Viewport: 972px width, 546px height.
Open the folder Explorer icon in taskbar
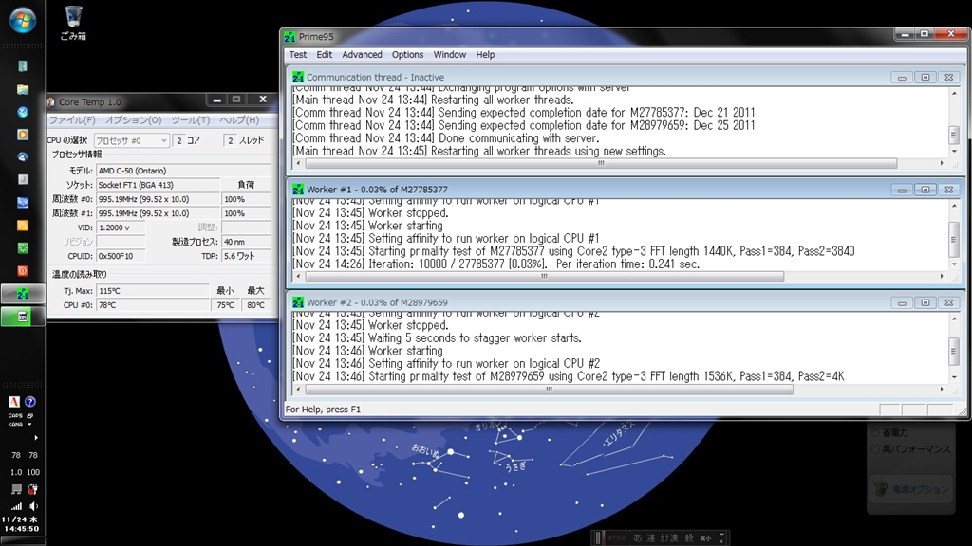[23, 90]
